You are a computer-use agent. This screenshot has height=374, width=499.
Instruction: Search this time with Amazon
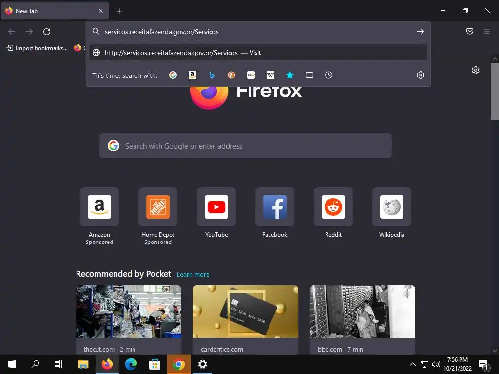click(192, 75)
